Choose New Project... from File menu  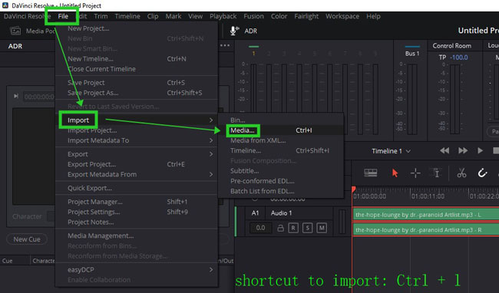click(x=137, y=28)
